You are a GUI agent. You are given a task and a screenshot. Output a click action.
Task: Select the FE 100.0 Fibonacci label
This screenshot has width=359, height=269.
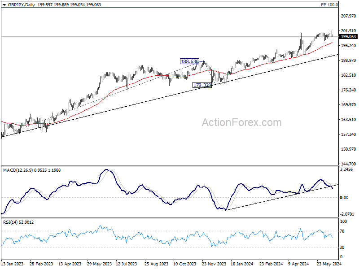pos(329,5)
